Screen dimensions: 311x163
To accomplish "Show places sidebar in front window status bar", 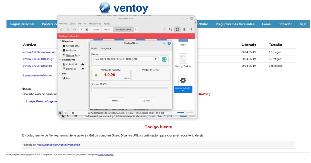I will [x=60, y=113].
